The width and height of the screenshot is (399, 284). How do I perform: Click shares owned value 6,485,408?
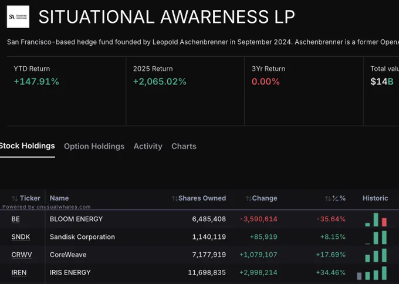pyautogui.click(x=209, y=219)
